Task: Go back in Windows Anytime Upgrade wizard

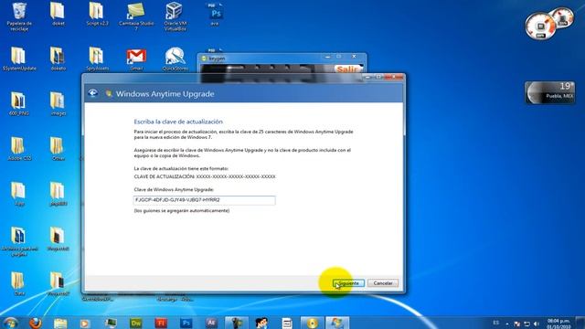Action: pos(93,93)
